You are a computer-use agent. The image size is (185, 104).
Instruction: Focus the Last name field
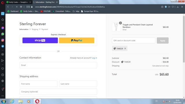pos(78,84)
